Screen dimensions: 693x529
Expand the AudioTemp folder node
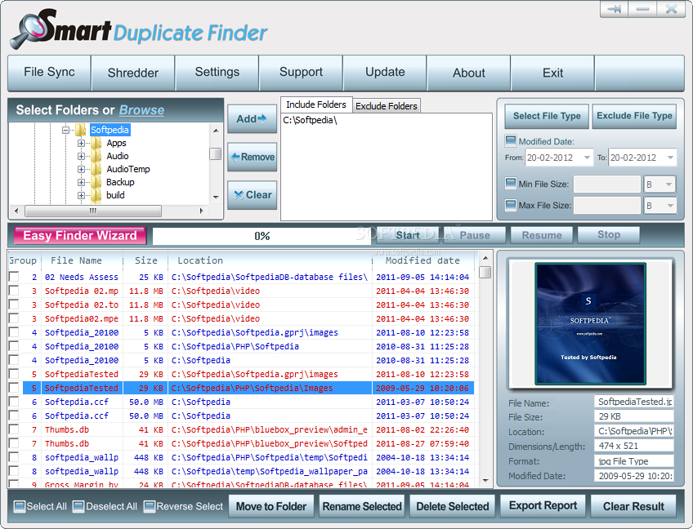tap(82, 169)
